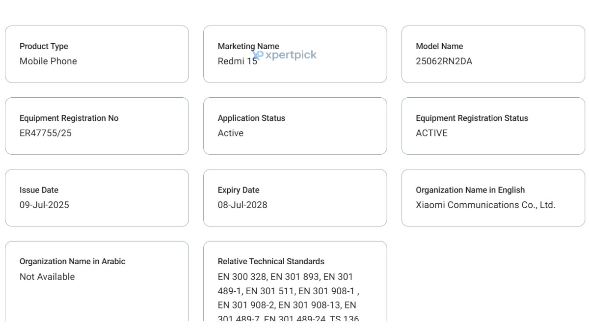Select the "Active" value under Application Status
This screenshot has width=589, height=334.
(x=231, y=133)
